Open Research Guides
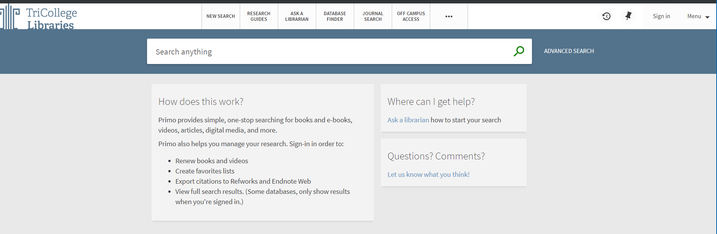The image size is (717, 234). pyautogui.click(x=259, y=16)
